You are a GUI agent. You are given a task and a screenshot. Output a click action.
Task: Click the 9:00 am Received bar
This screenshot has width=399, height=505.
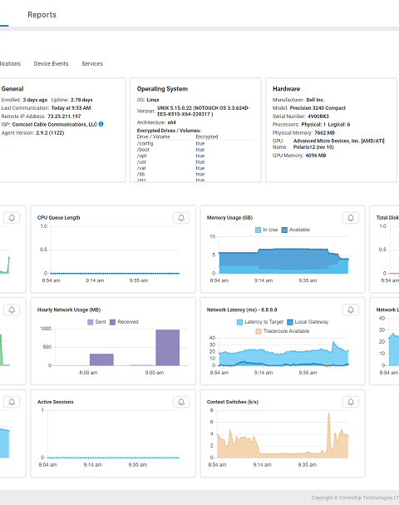168,348
